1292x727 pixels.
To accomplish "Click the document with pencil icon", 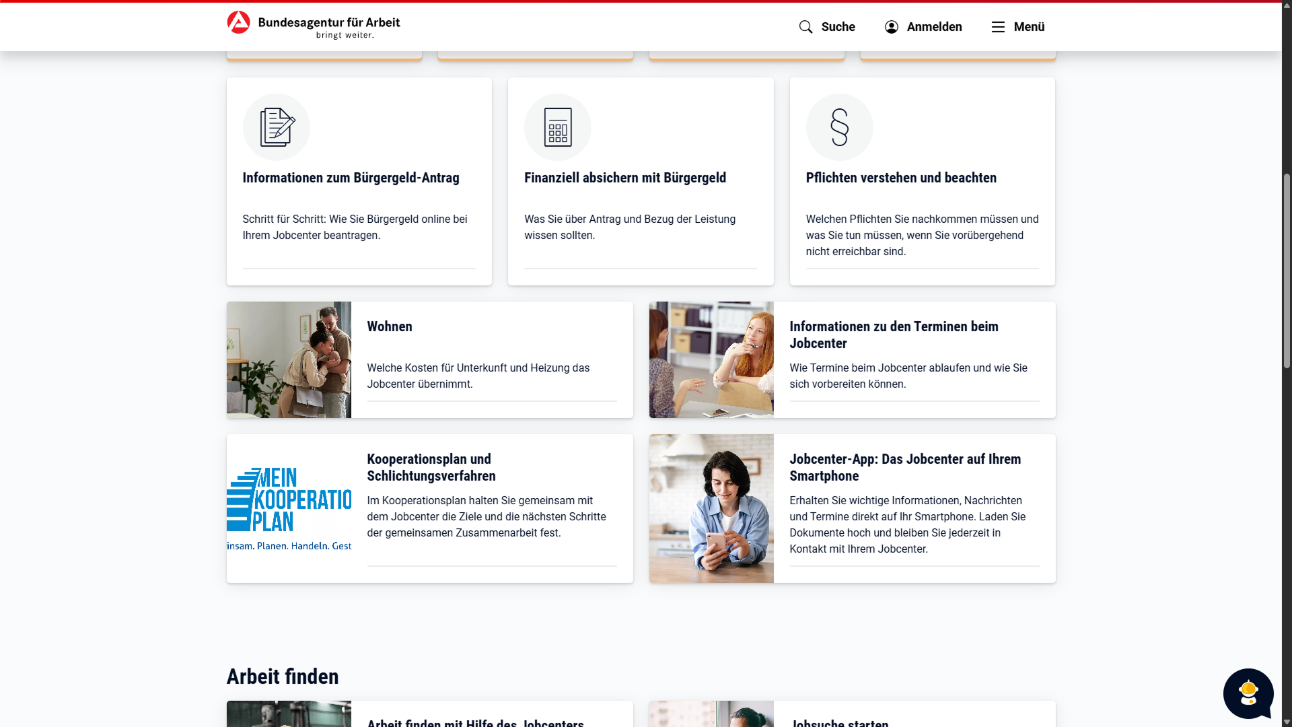I will tap(277, 127).
